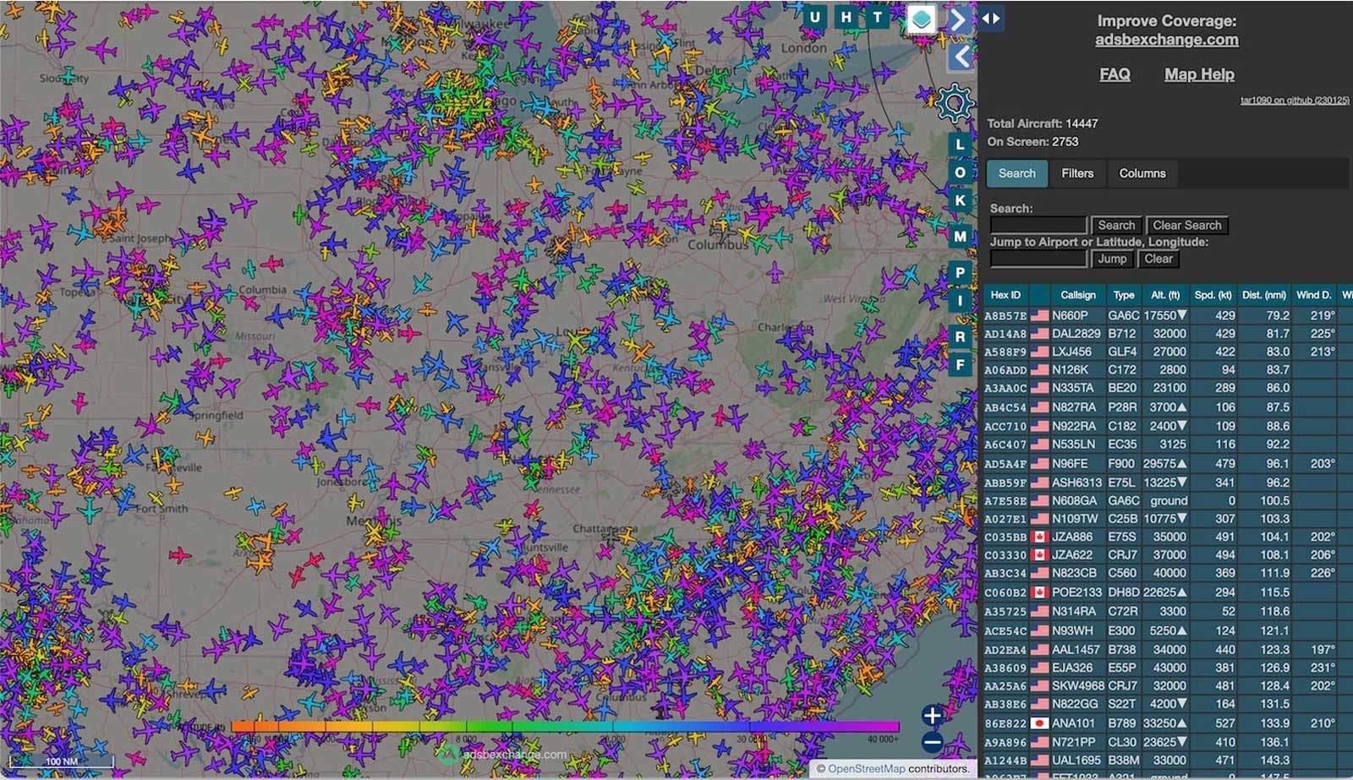Toggle the O map button
This screenshot has width=1353, height=780.
pos(960,172)
